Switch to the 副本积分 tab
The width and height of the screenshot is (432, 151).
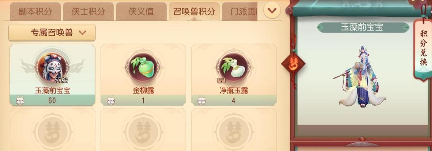(35, 12)
